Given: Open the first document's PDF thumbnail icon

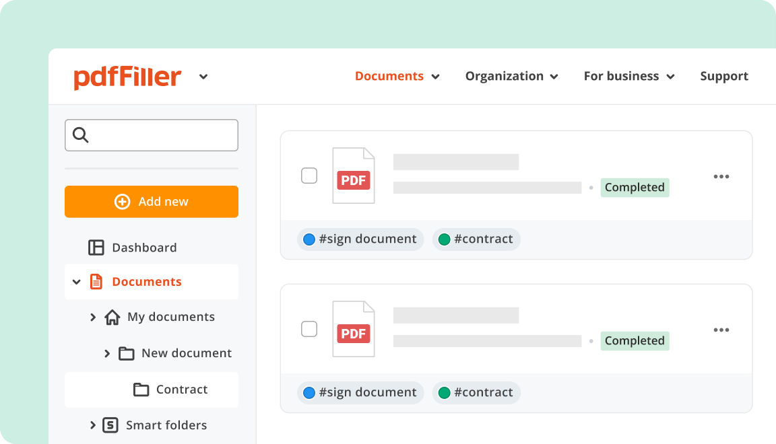Looking at the screenshot, I should click(353, 175).
